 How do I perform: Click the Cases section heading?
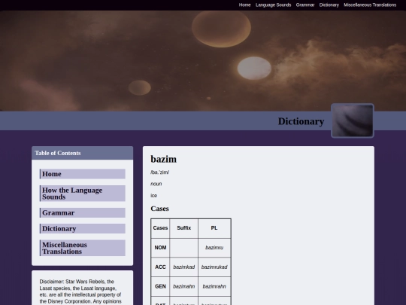click(159, 209)
